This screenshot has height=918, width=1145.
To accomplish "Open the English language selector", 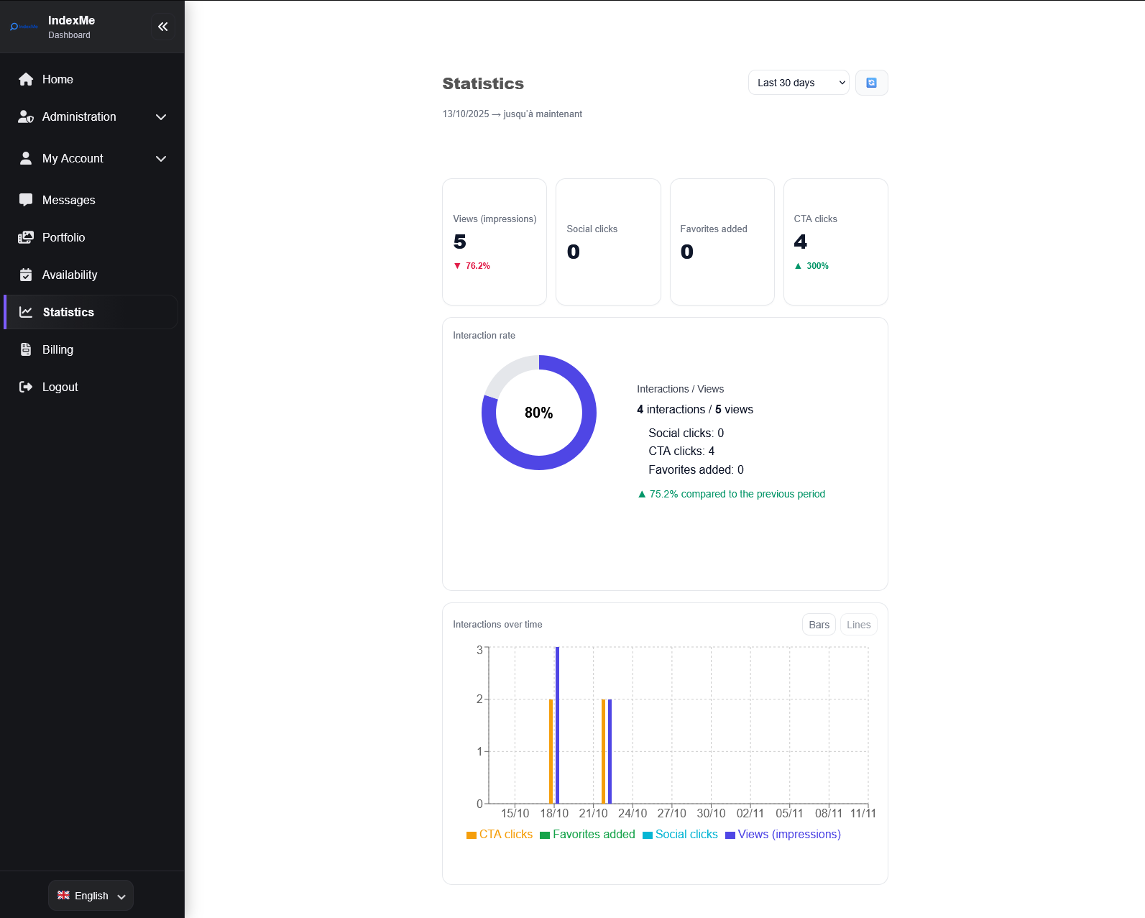I will click(x=91, y=896).
